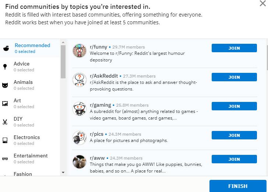Click the r/AskReddit question mark avatar
The image size is (268, 192).
[80, 80]
